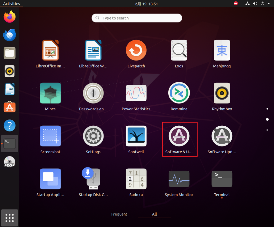274x227 pixels.
Task: Open the clock and calendar menu
Action: [x=146, y=4]
